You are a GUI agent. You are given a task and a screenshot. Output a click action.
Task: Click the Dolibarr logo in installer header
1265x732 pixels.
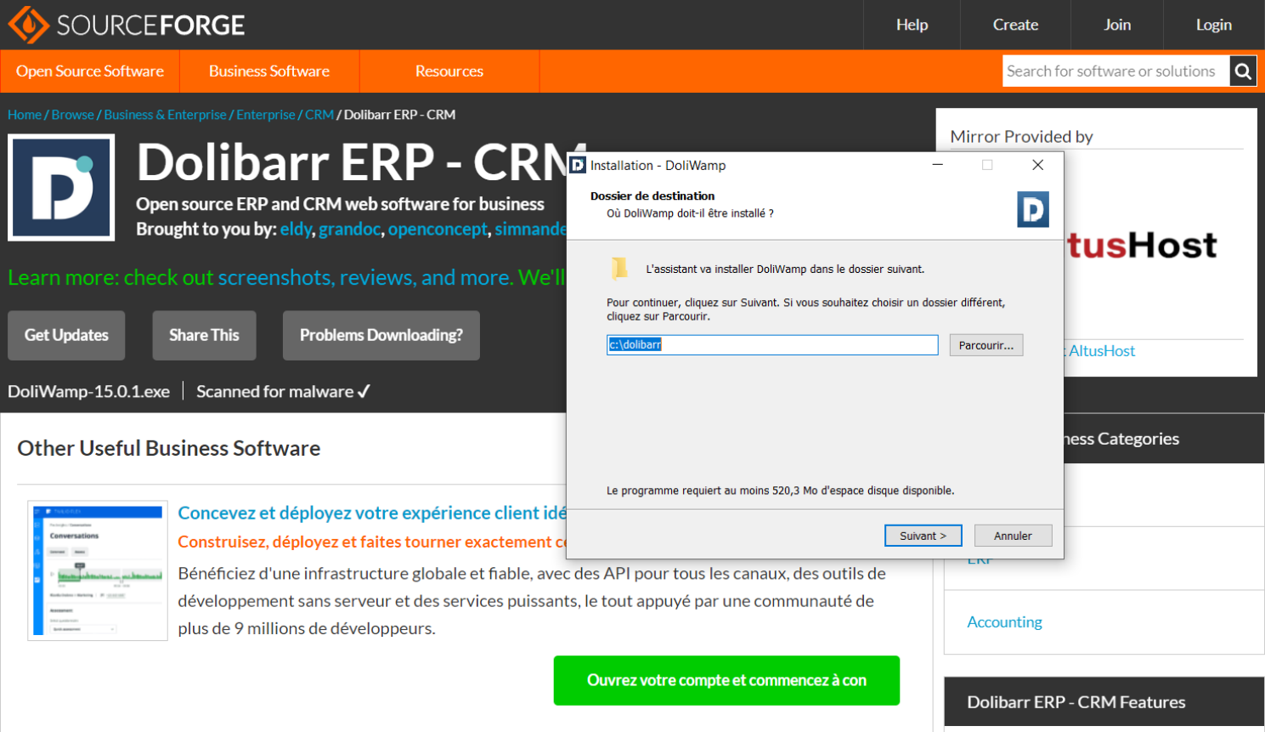1033,209
